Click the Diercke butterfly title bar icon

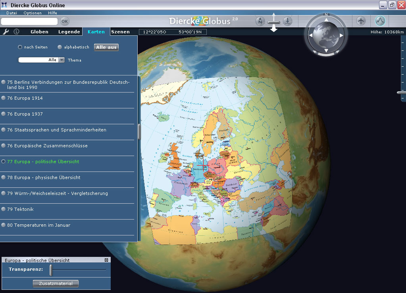4,5
